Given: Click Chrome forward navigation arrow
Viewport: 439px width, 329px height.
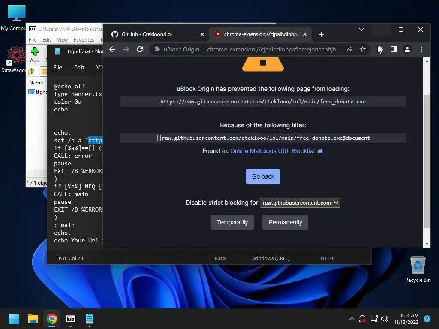Looking at the screenshot, I should tap(126, 50).
